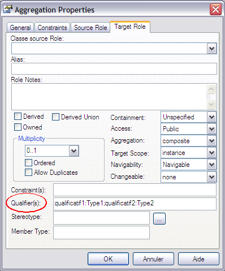Open help with the Aide button
The height and width of the screenshot is (271, 225).
pos(198,259)
